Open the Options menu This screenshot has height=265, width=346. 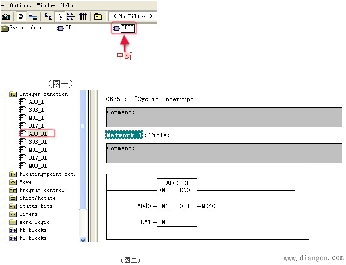tap(20, 5)
